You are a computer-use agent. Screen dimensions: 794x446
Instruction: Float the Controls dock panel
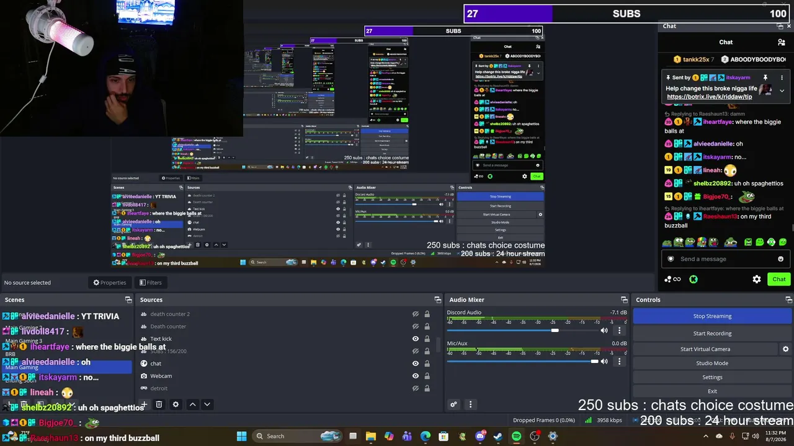(x=788, y=300)
